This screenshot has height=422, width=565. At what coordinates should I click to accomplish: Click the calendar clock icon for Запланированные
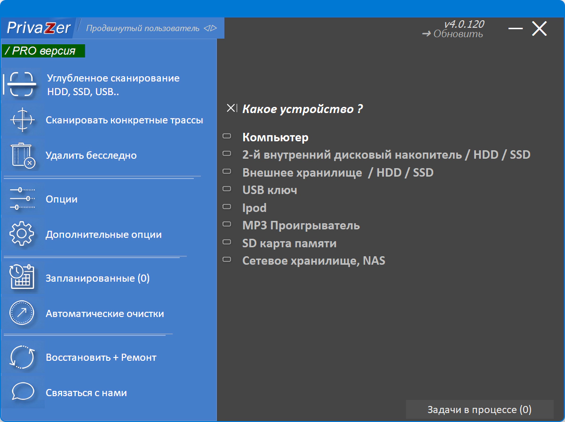(22, 278)
